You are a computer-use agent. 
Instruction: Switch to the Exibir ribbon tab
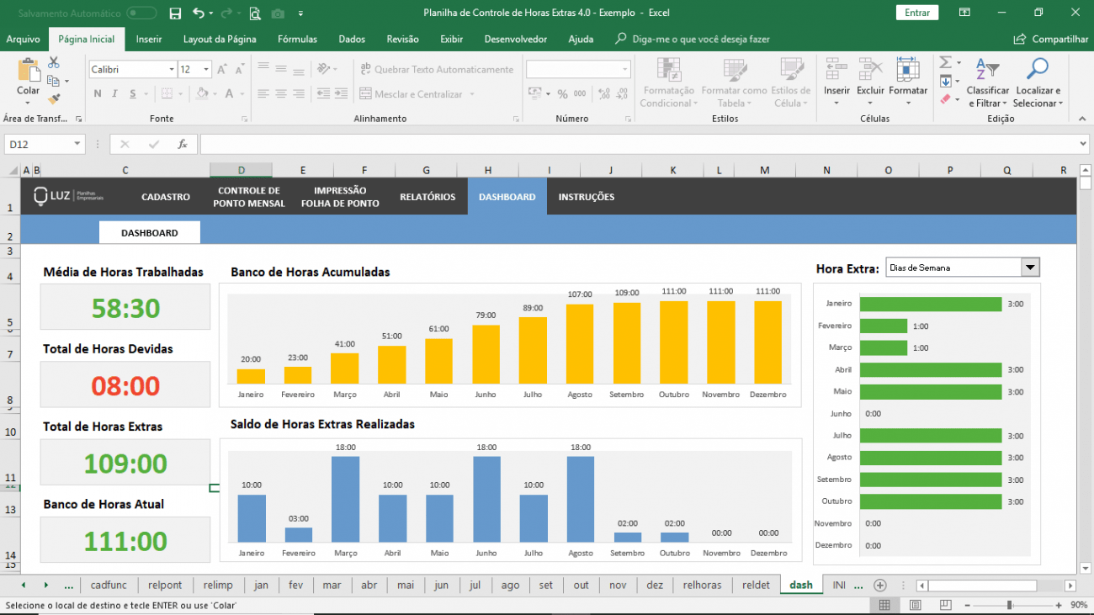click(x=452, y=40)
